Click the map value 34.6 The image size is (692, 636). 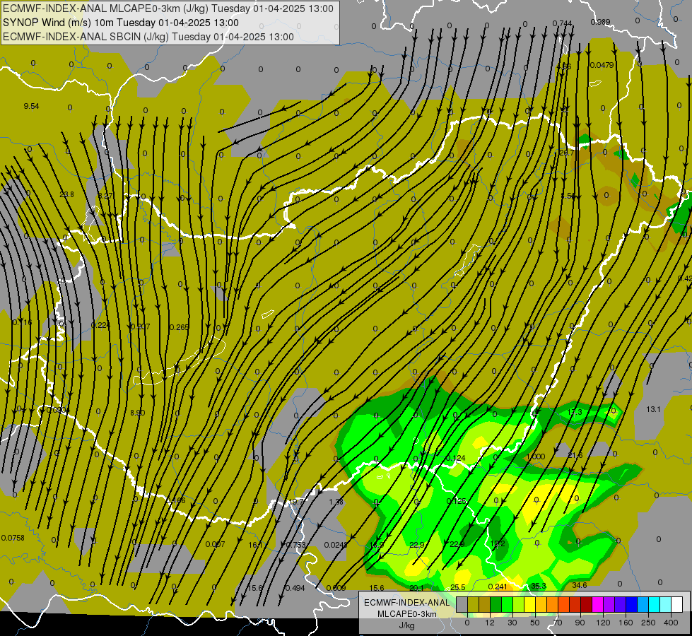[580, 585]
